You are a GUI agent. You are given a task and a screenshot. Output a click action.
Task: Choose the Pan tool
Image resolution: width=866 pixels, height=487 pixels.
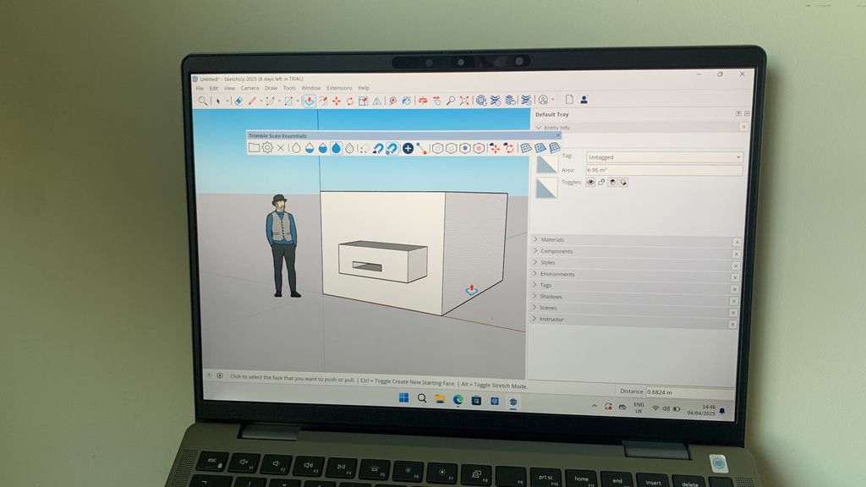436,100
